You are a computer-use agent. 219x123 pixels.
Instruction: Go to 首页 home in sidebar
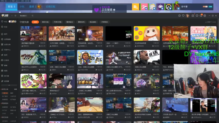coord(4,34)
